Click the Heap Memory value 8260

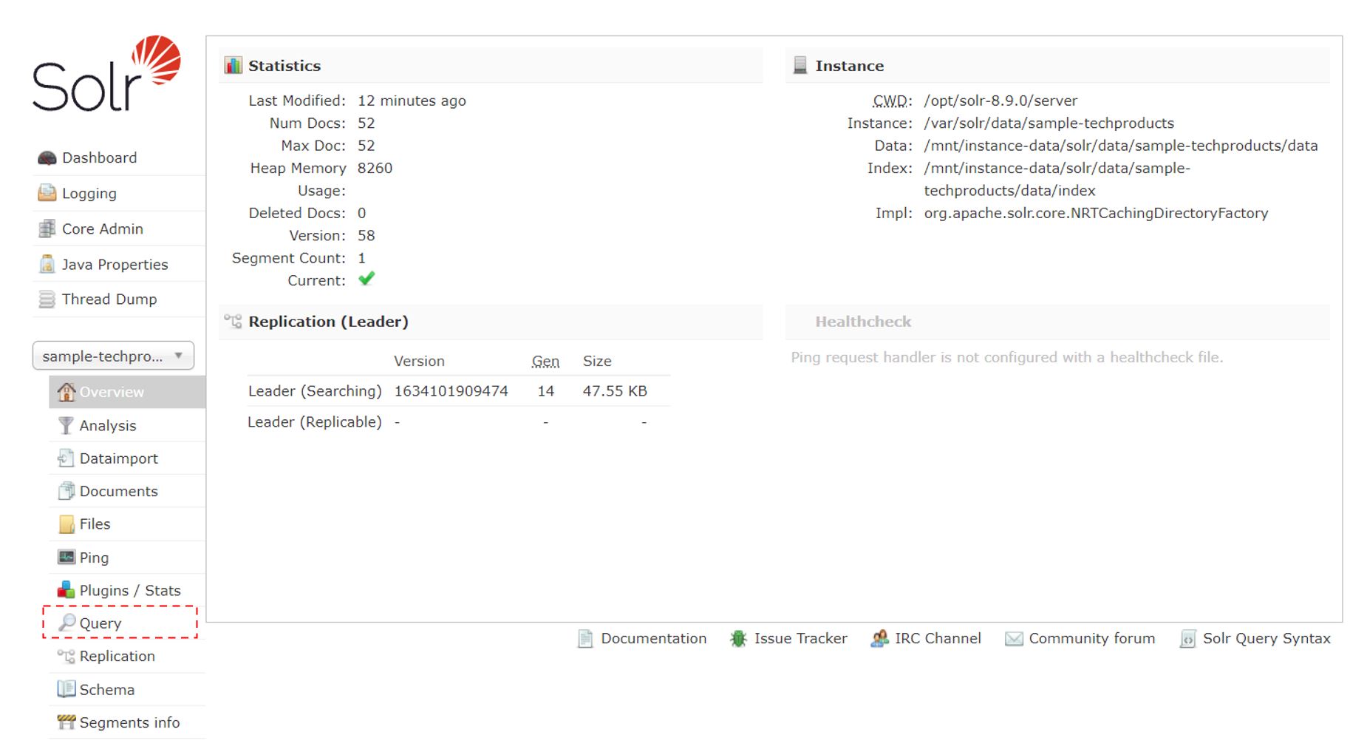(375, 169)
